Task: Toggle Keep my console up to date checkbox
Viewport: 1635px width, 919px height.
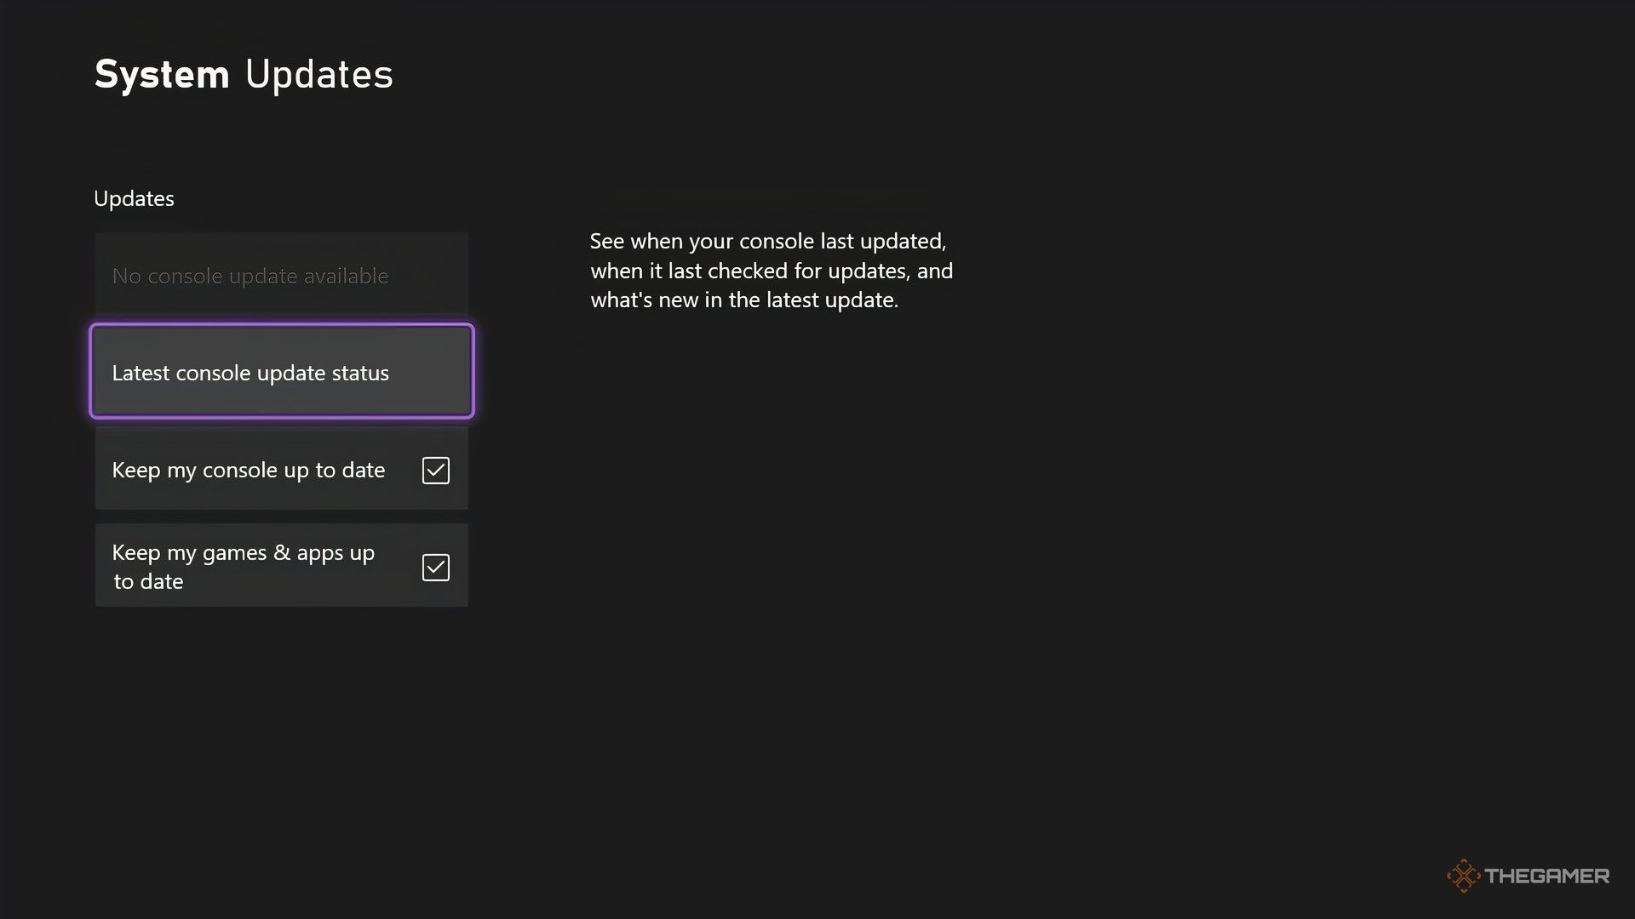Action: [x=435, y=471]
